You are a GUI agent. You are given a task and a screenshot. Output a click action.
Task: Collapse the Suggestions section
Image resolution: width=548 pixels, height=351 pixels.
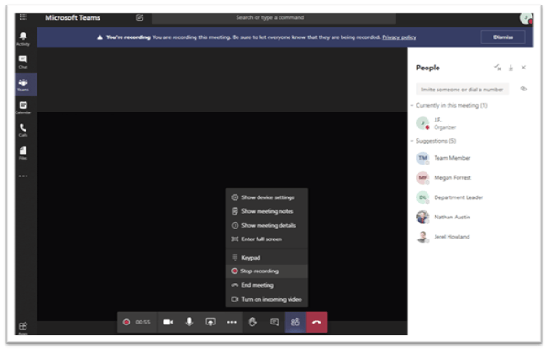point(413,141)
